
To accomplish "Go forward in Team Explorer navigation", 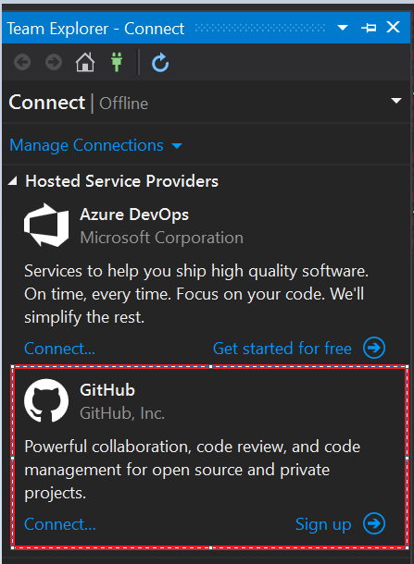I will 54,62.
